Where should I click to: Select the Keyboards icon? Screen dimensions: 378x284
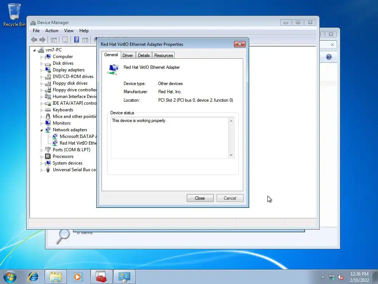48,110
